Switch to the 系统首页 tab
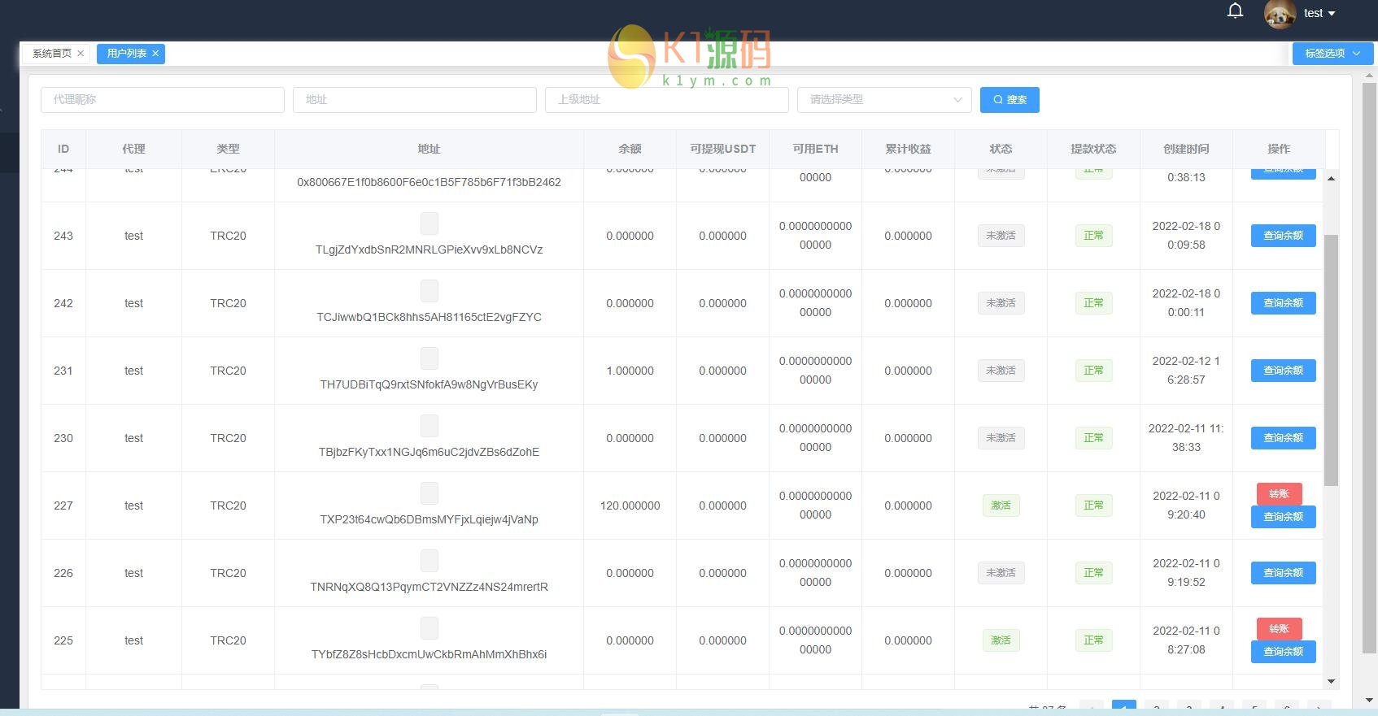 (51, 54)
